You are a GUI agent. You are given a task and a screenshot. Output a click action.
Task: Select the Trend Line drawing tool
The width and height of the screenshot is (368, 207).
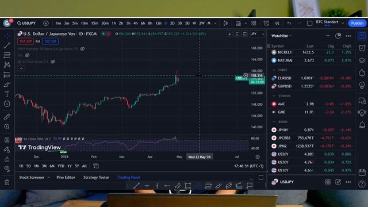[7, 45]
